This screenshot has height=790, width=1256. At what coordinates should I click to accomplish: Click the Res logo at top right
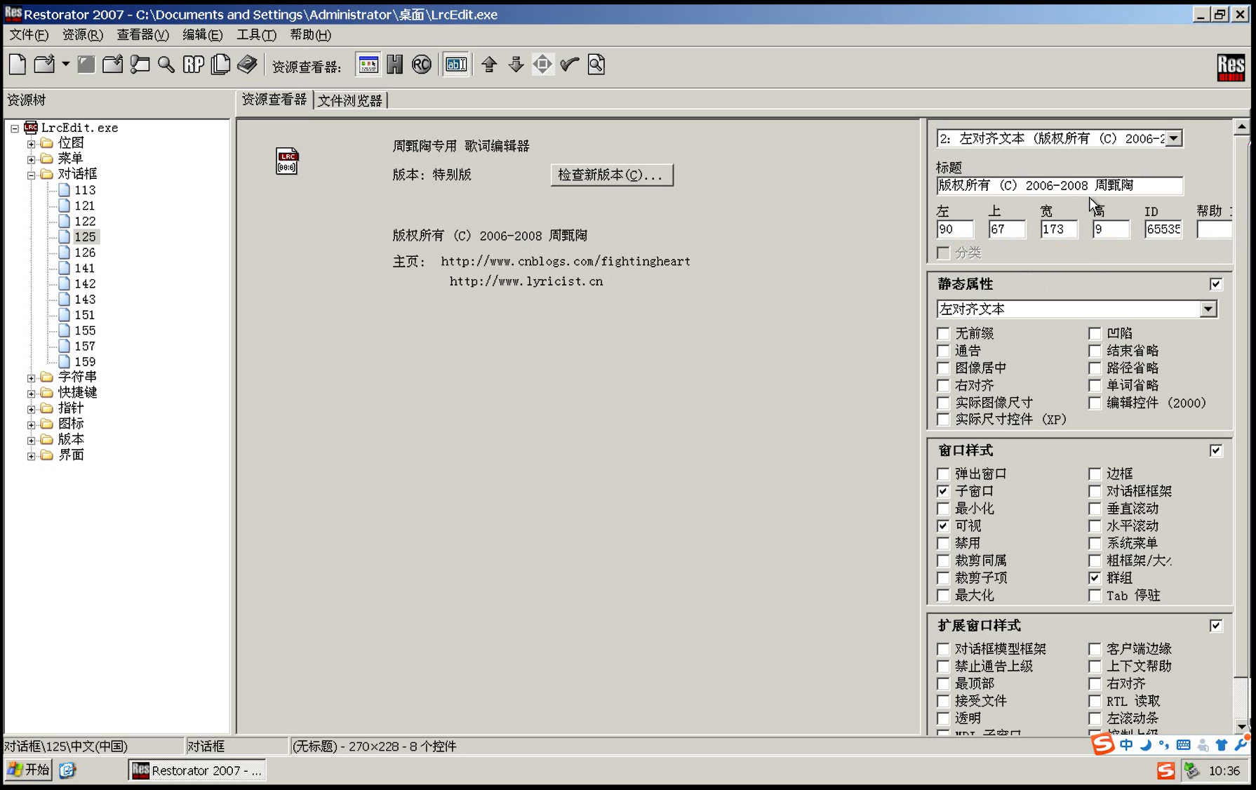pyautogui.click(x=1230, y=67)
